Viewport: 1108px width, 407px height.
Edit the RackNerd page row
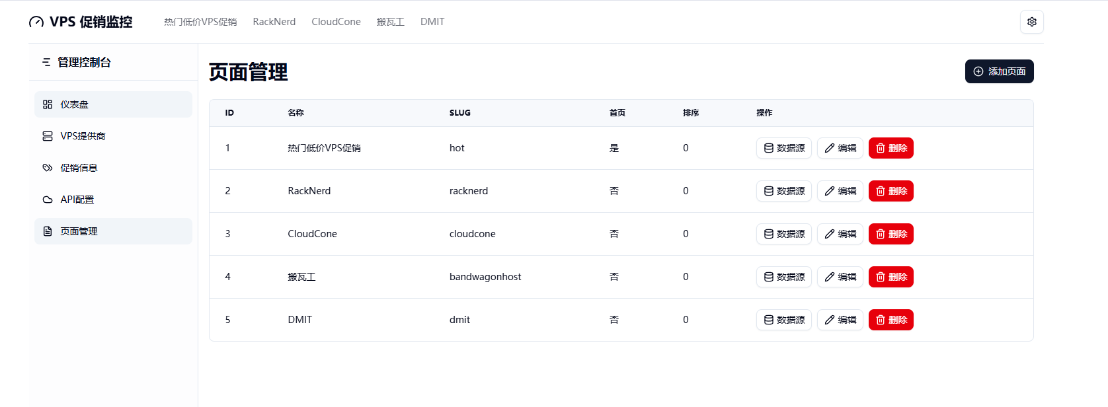pos(840,191)
